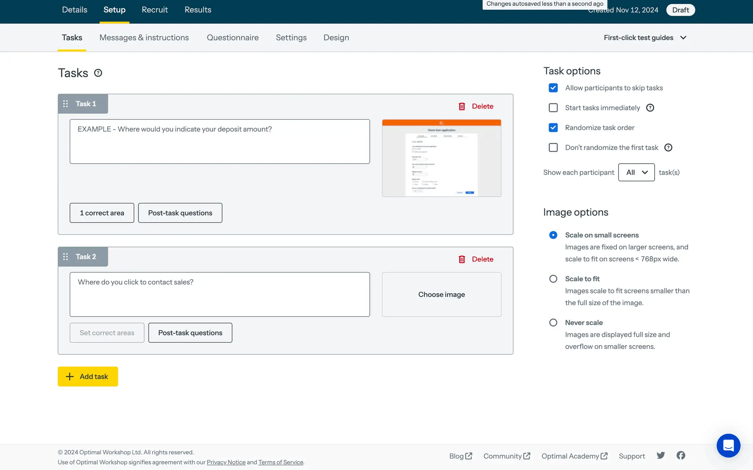
Task: Open the Show each participant All dropdown
Action: [636, 172]
